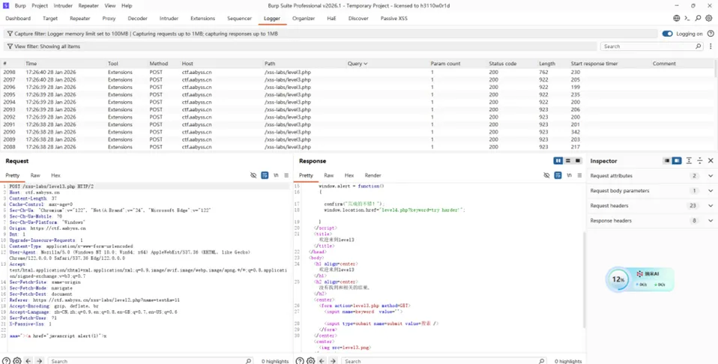Dock Inspector with left layout icon
This screenshot has height=364, width=718.
[x=667, y=161]
